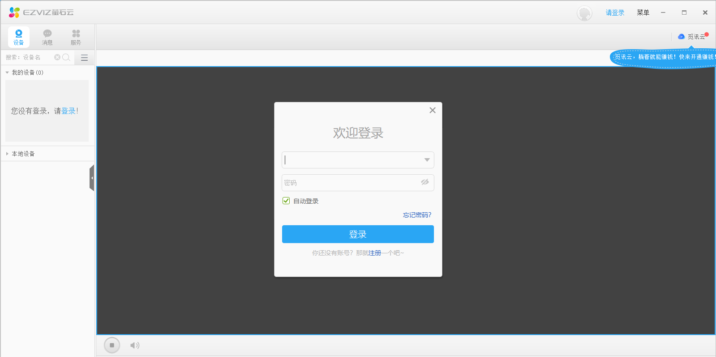Mute the volume speaker icon
The image size is (716, 357).
134,345
